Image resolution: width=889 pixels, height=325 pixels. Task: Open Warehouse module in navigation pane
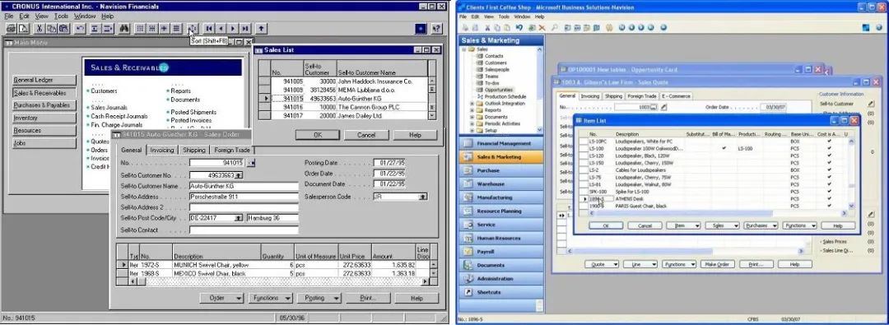(x=501, y=183)
